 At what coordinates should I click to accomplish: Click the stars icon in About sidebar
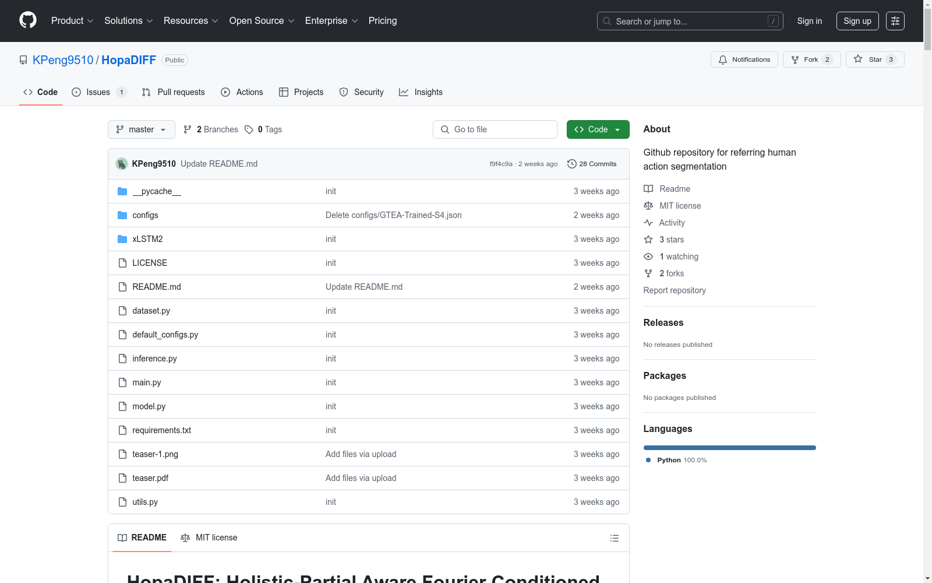click(x=648, y=240)
